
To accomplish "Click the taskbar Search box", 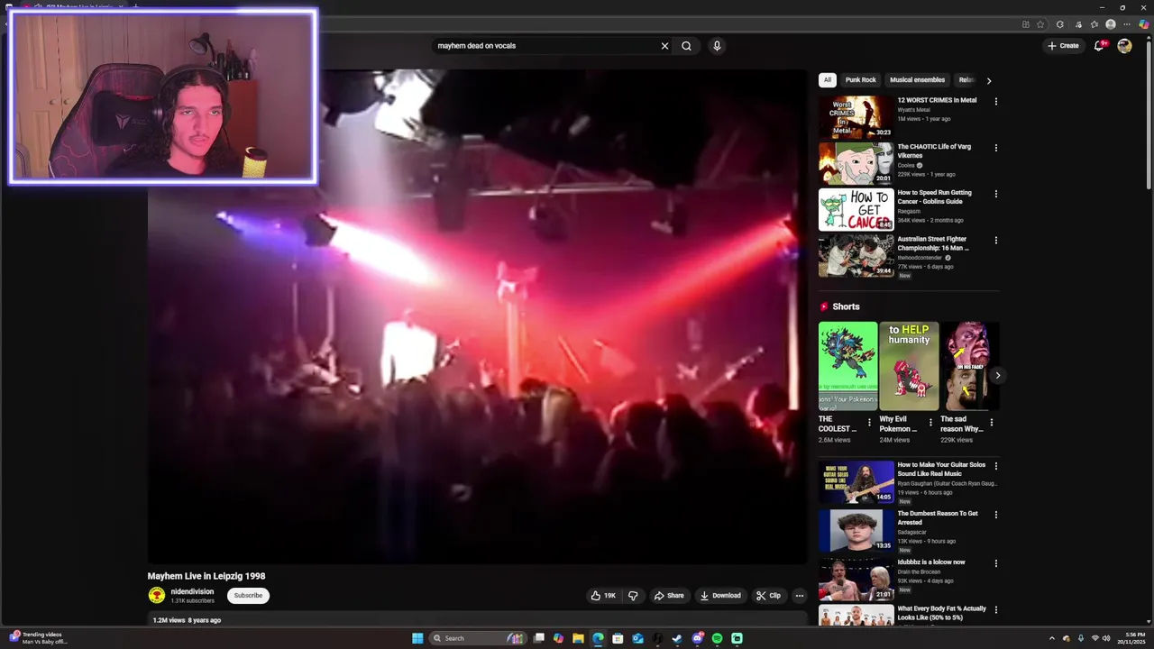I will (x=478, y=638).
